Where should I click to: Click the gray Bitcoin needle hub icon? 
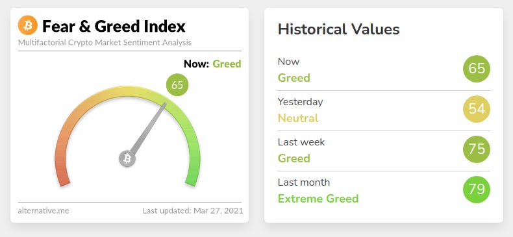pos(127,159)
